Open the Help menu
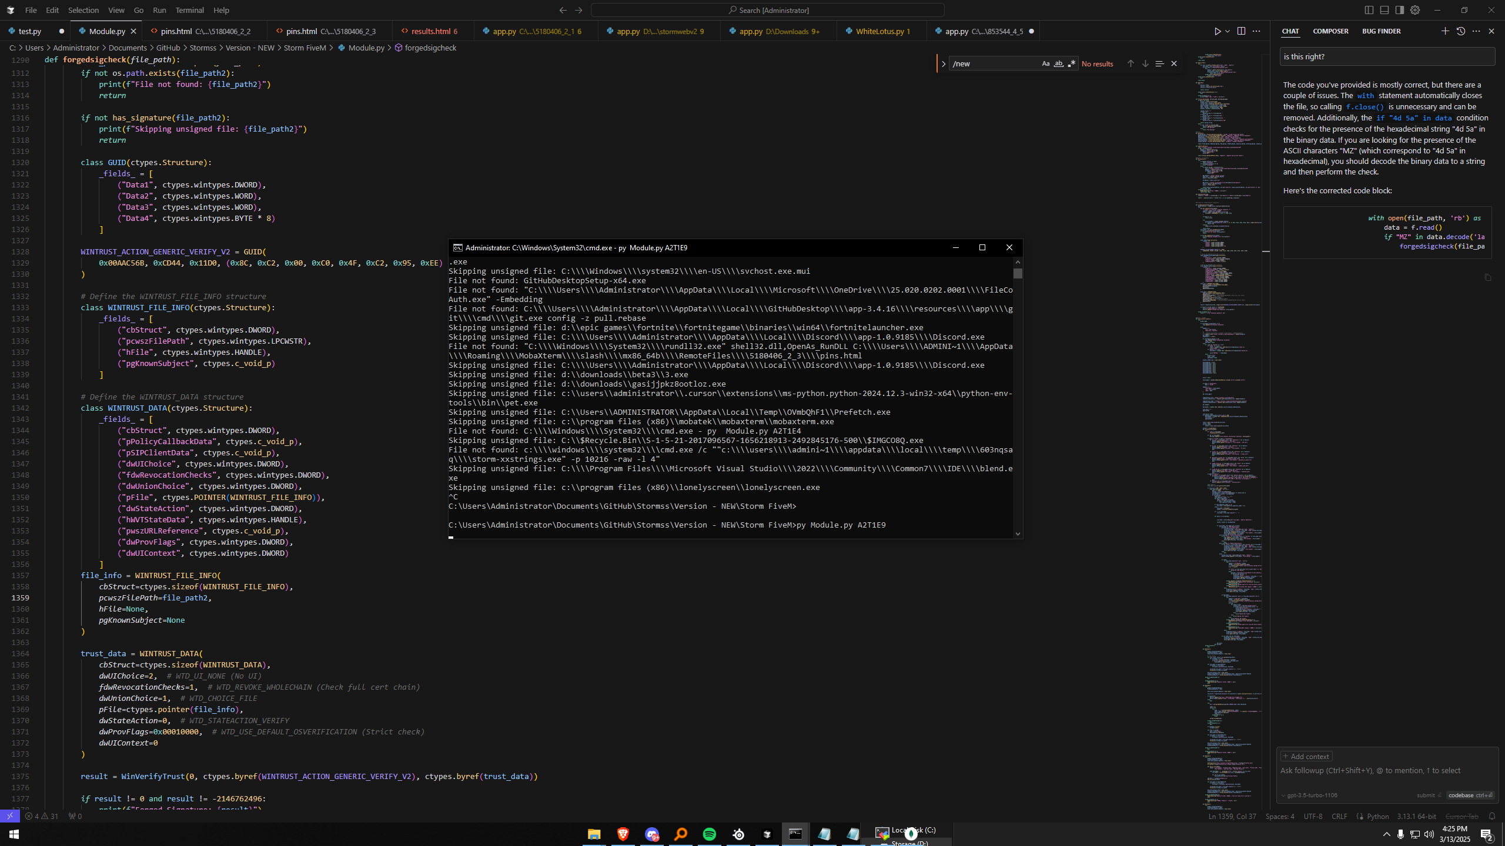This screenshot has width=1505, height=846. [221, 10]
